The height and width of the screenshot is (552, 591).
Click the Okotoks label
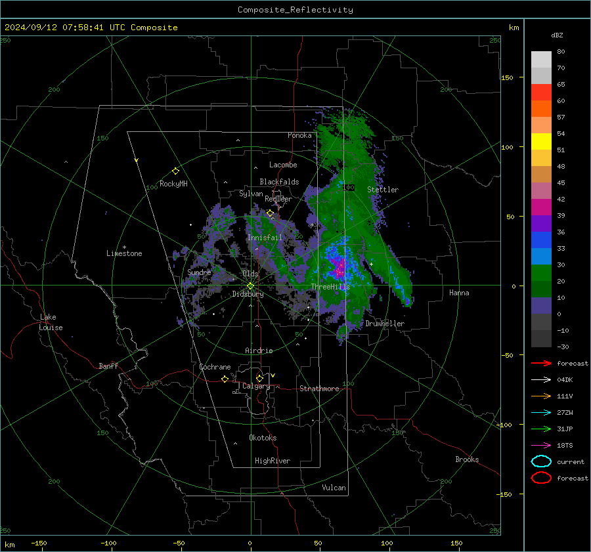tap(263, 438)
